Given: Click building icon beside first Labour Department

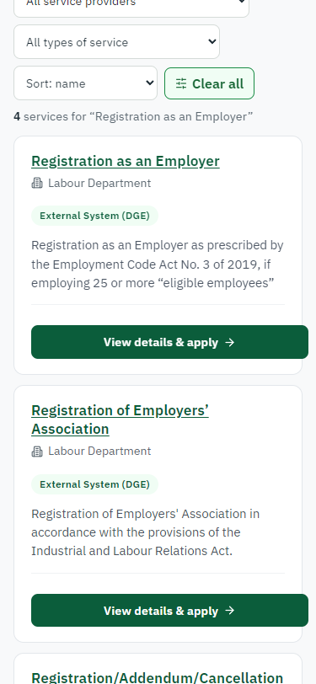Looking at the screenshot, I should (x=37, y=184).
